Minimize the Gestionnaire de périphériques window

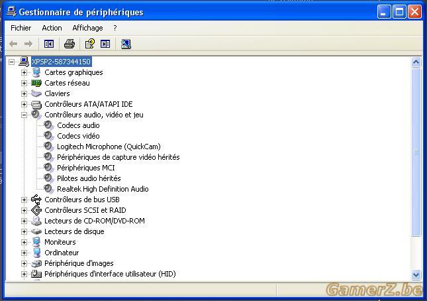[384, 12]
